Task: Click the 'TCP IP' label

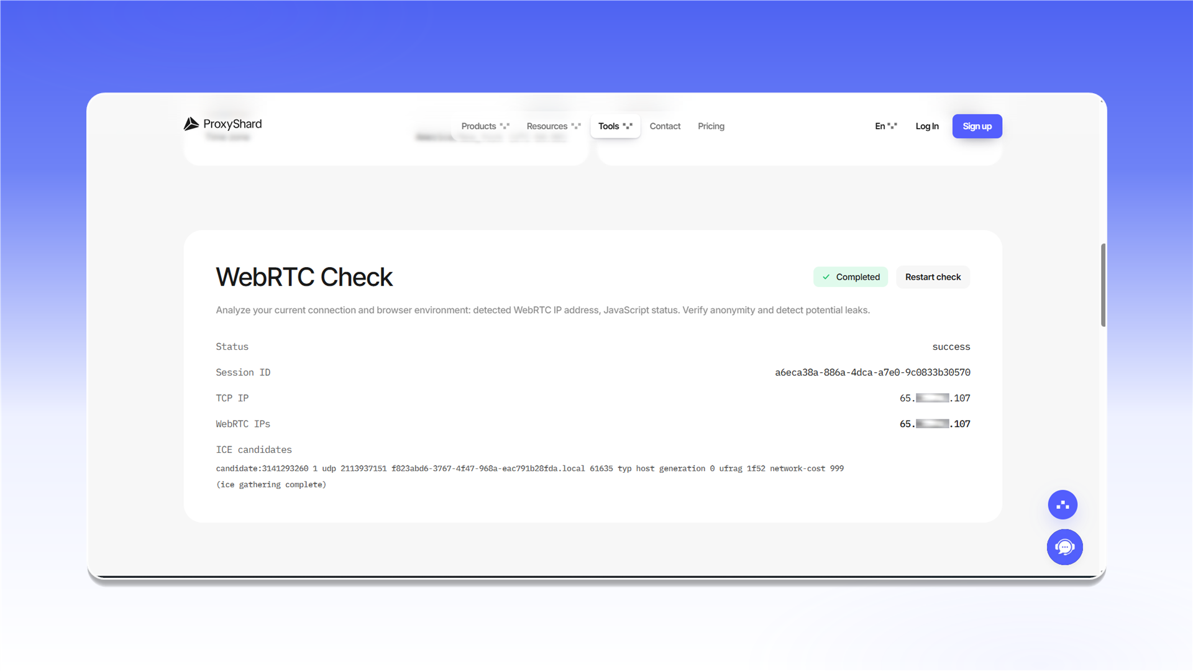Action: point(232,398)
